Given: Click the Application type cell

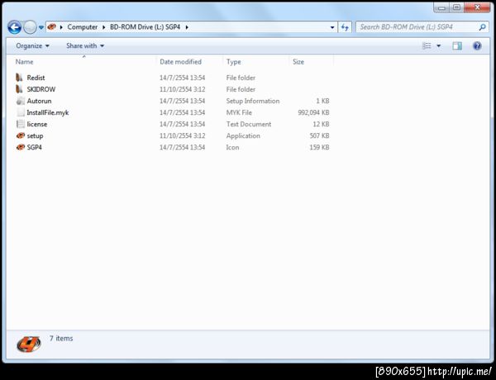Looking at the screenshot, I should click(x=243, y=135).
